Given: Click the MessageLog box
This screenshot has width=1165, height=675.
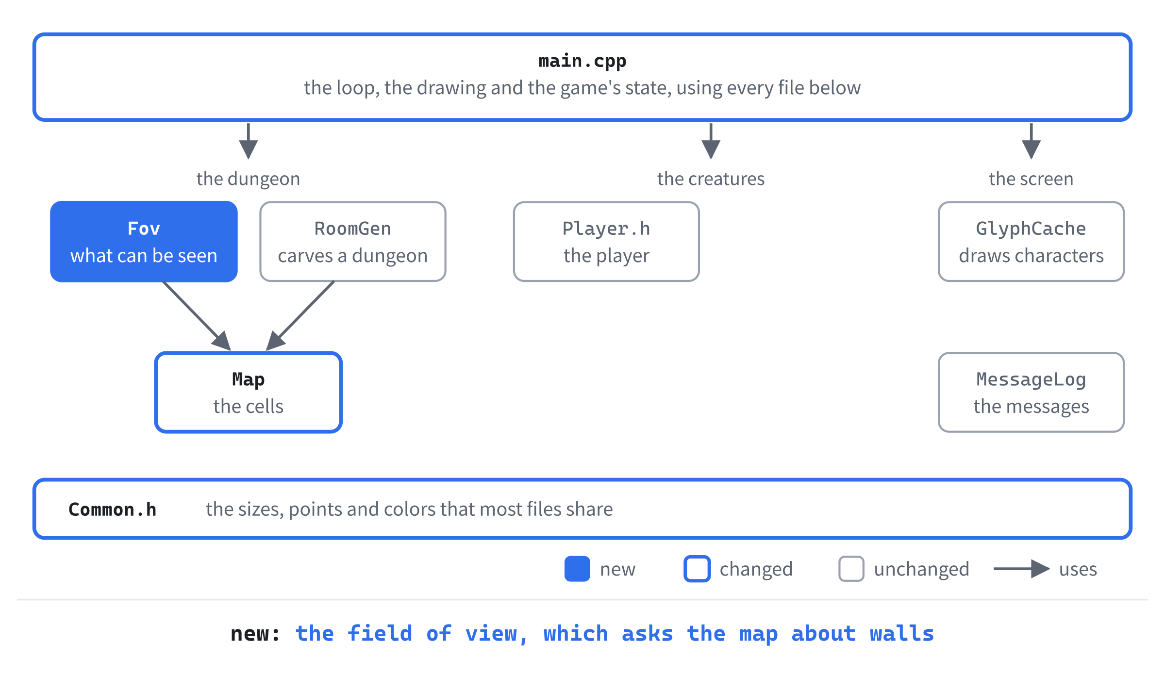Looking at the screenshot, I should 1031,393.
